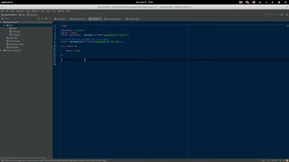Close the nuisance.php editor tab
Image resolution: width=289 pixels, height=162 pixels.
tap(140, 19)
